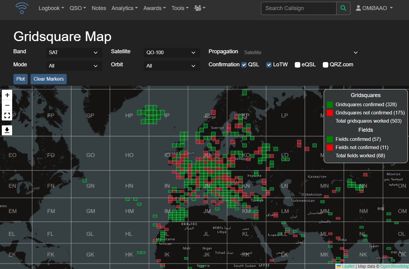Zoom in on the map
Screen dimensions: 409x269
click(7, 95)
